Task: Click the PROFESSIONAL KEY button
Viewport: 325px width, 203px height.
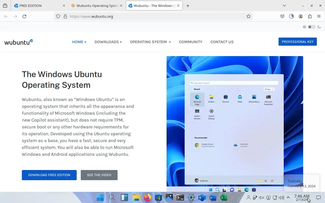Action: (x=298, y=42)
